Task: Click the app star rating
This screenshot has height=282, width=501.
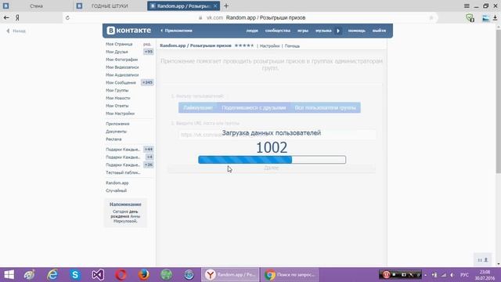Action: (244, 45)
